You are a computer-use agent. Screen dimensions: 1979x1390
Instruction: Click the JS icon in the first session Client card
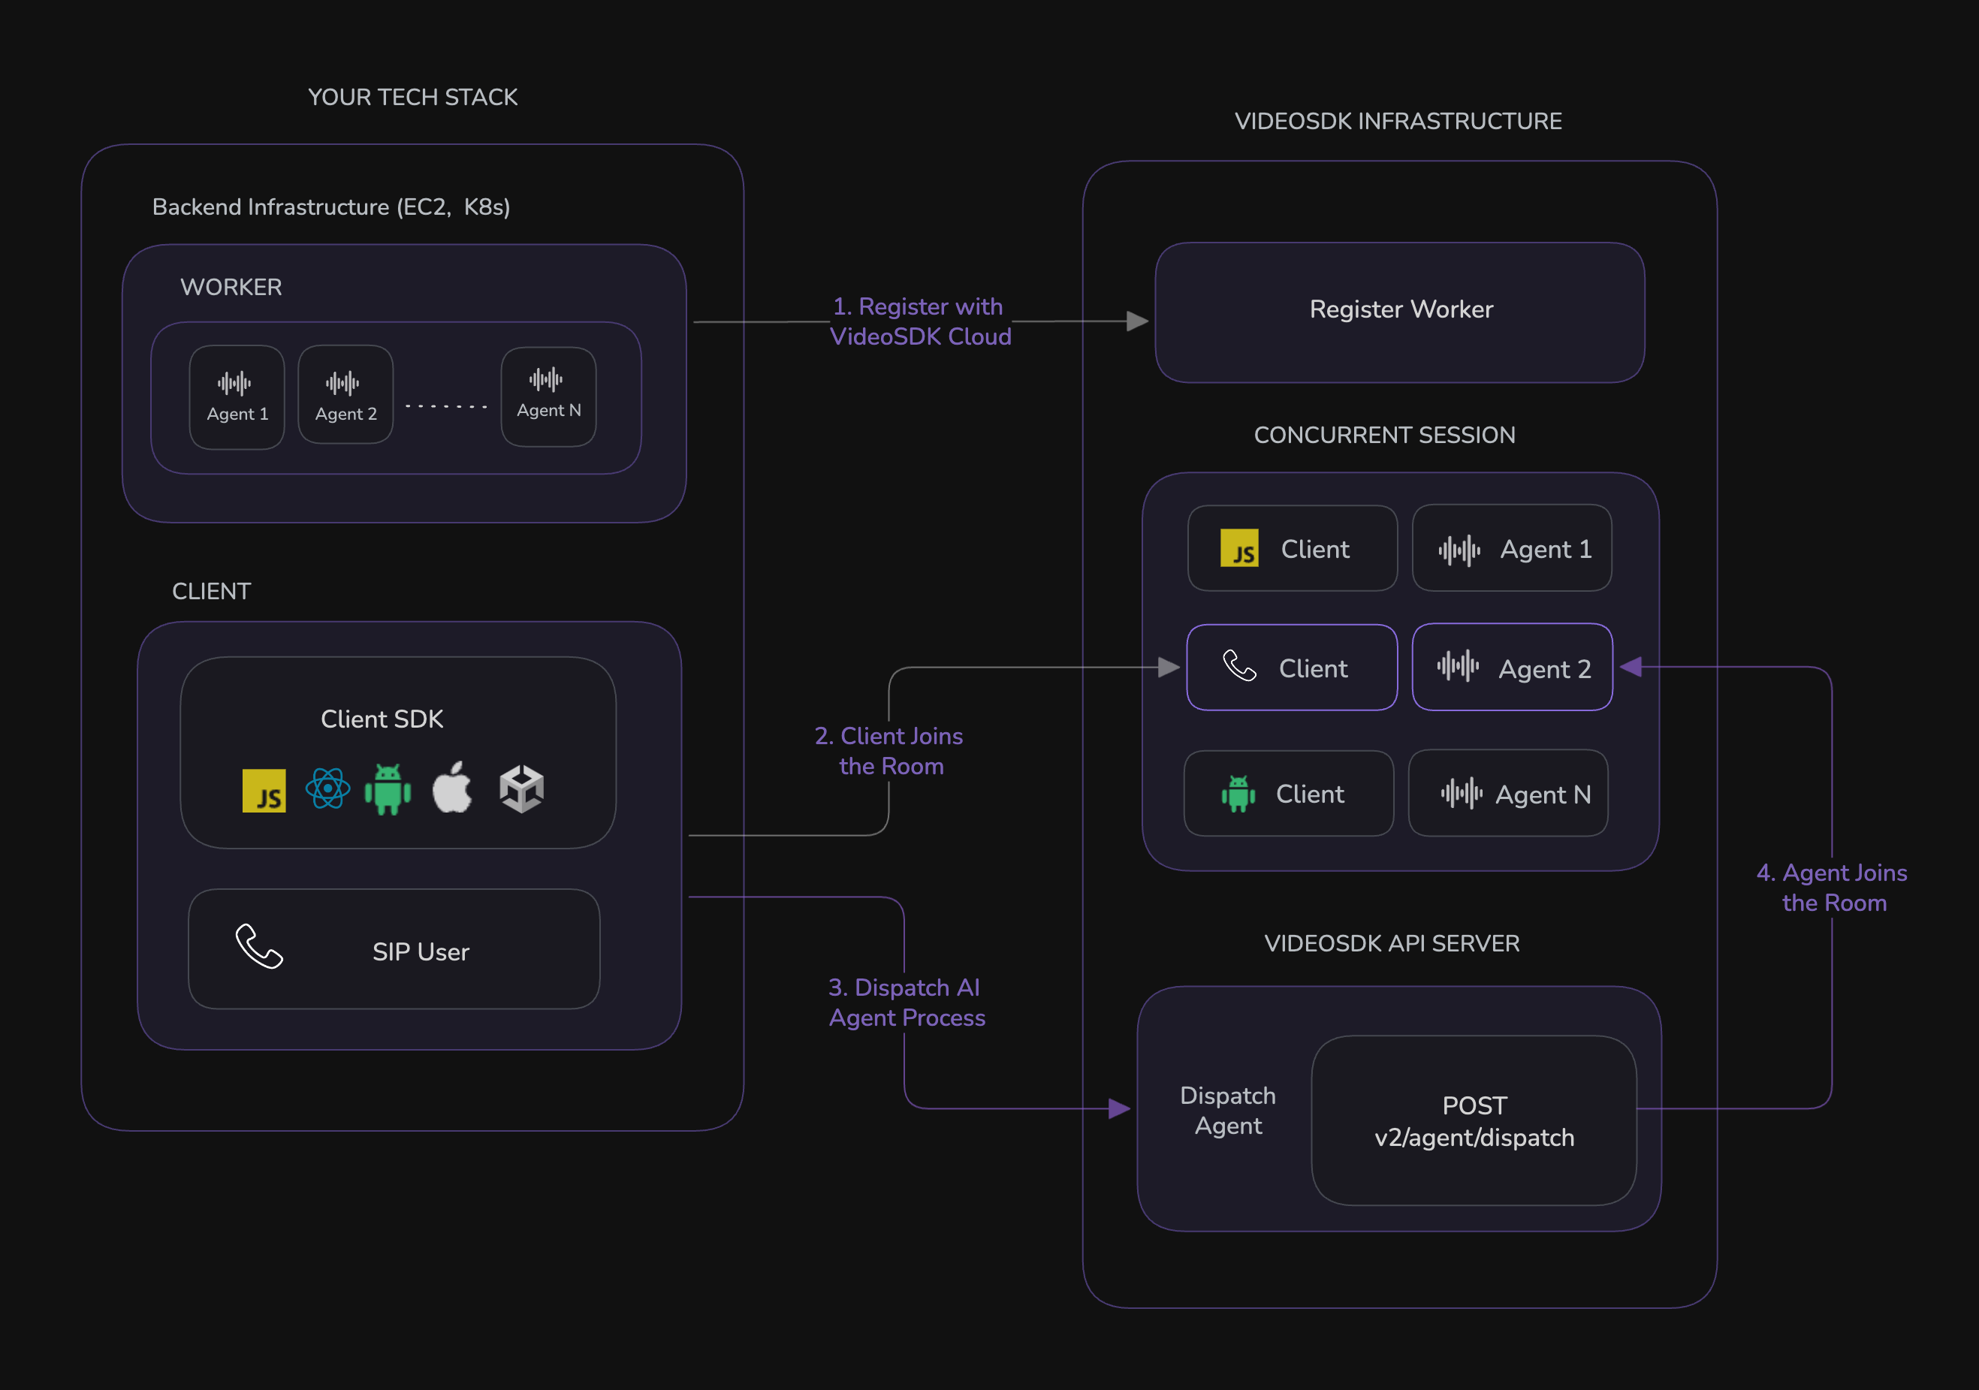[1239, 548]
